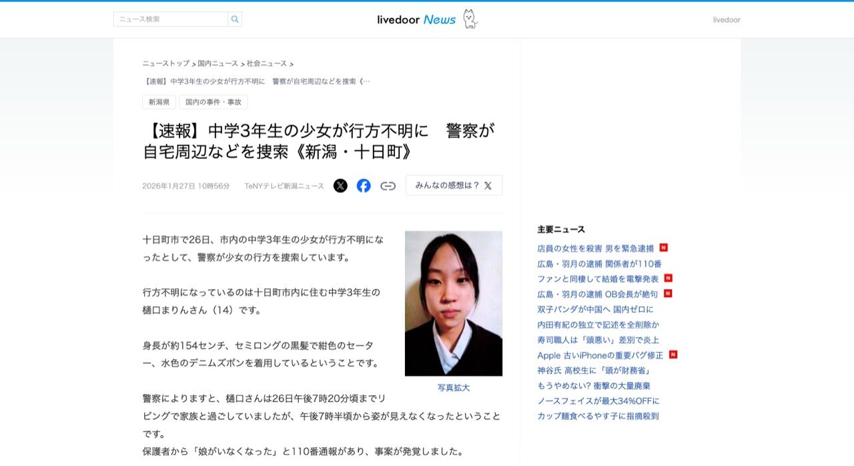The height and width of the screenshot is (466, 854).
Task: Enlarge the article photo thumbnail
Action: click(454, 304)
